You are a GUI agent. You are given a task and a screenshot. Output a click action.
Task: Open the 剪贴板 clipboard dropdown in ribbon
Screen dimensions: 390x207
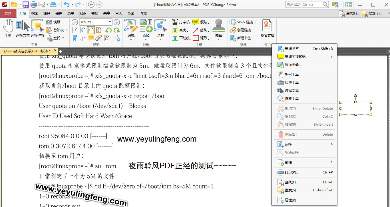pos(57,30)
